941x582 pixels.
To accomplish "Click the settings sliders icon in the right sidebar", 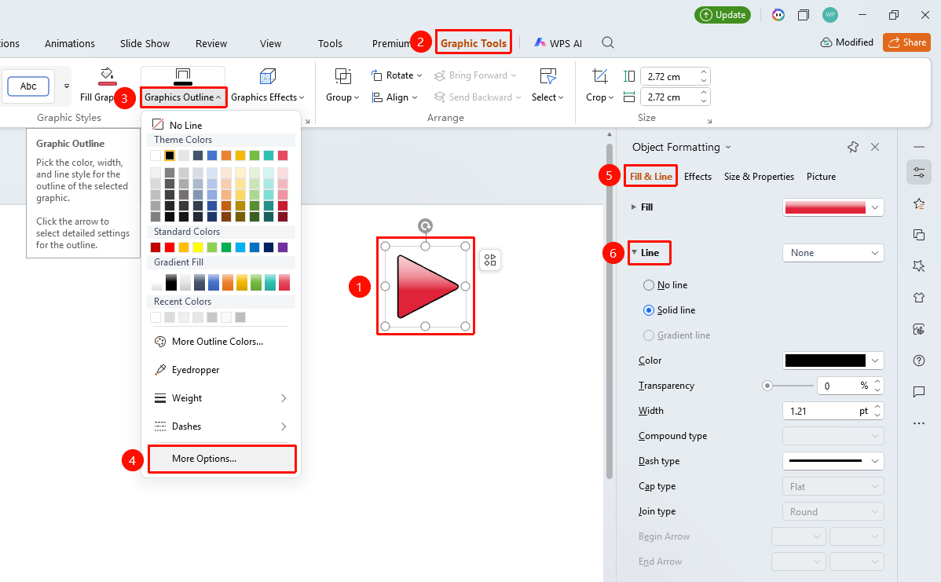I will (919, 172).
